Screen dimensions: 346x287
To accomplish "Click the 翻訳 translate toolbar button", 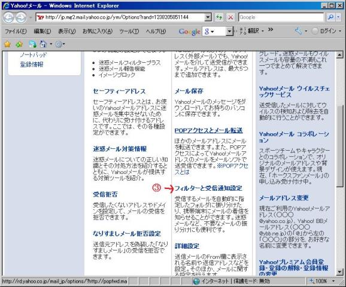I will [x=251, y=31].
